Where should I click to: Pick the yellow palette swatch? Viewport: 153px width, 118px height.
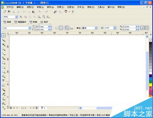tap(151, 84)
